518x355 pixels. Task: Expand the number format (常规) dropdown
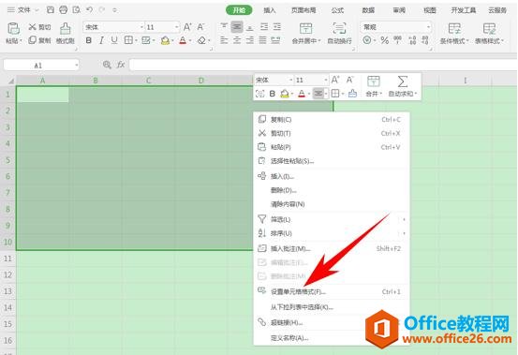coord(428,27)
